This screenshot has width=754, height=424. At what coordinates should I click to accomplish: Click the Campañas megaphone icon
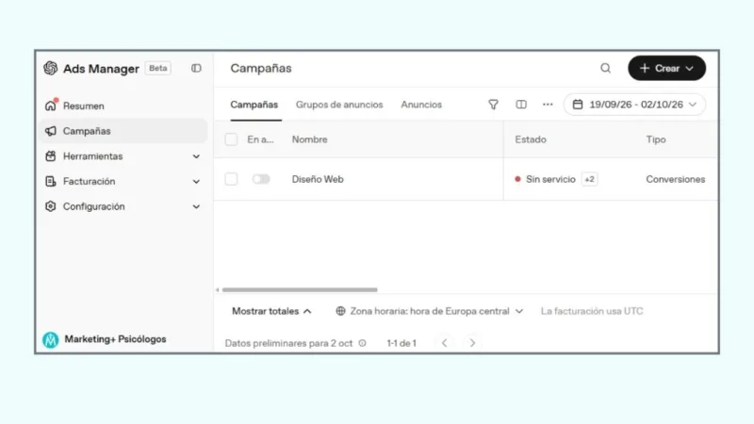[51, 131]
